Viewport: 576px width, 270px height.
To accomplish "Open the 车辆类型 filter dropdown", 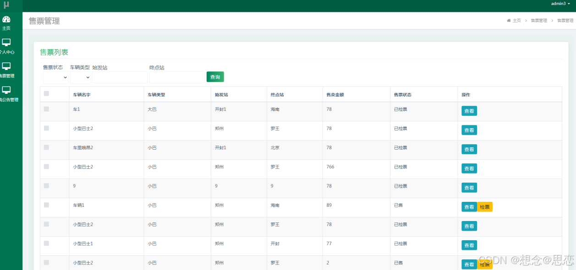I will click(81, 77).
